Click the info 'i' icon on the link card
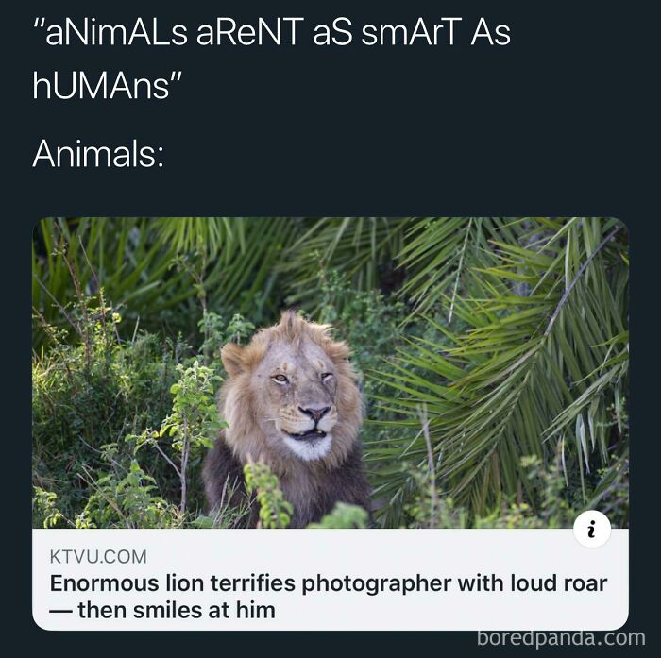661x658 pixels. [592, 529]
